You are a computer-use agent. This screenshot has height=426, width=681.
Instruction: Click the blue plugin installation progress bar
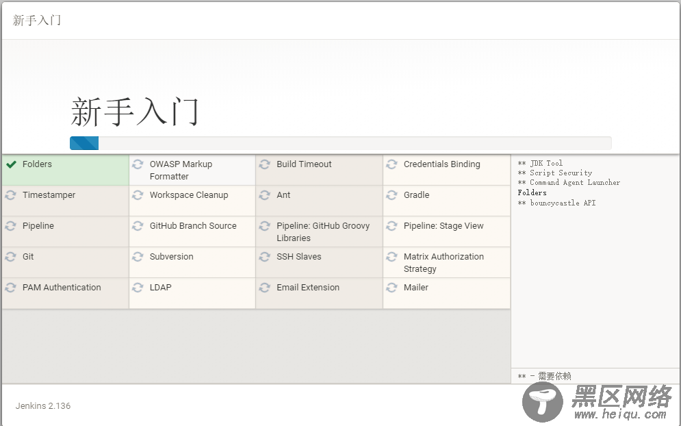click(84, 143)
